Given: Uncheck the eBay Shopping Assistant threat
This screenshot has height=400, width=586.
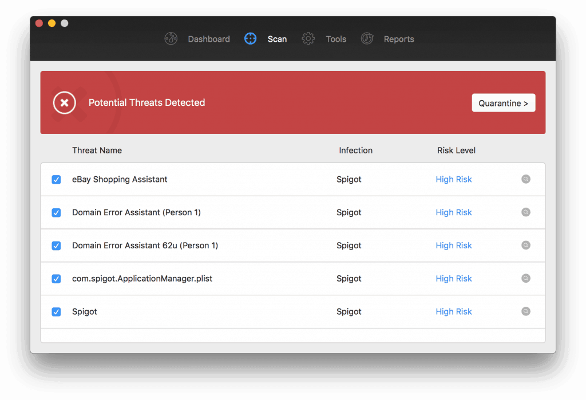Looking at the screenshot, I should tap(56, 179).
